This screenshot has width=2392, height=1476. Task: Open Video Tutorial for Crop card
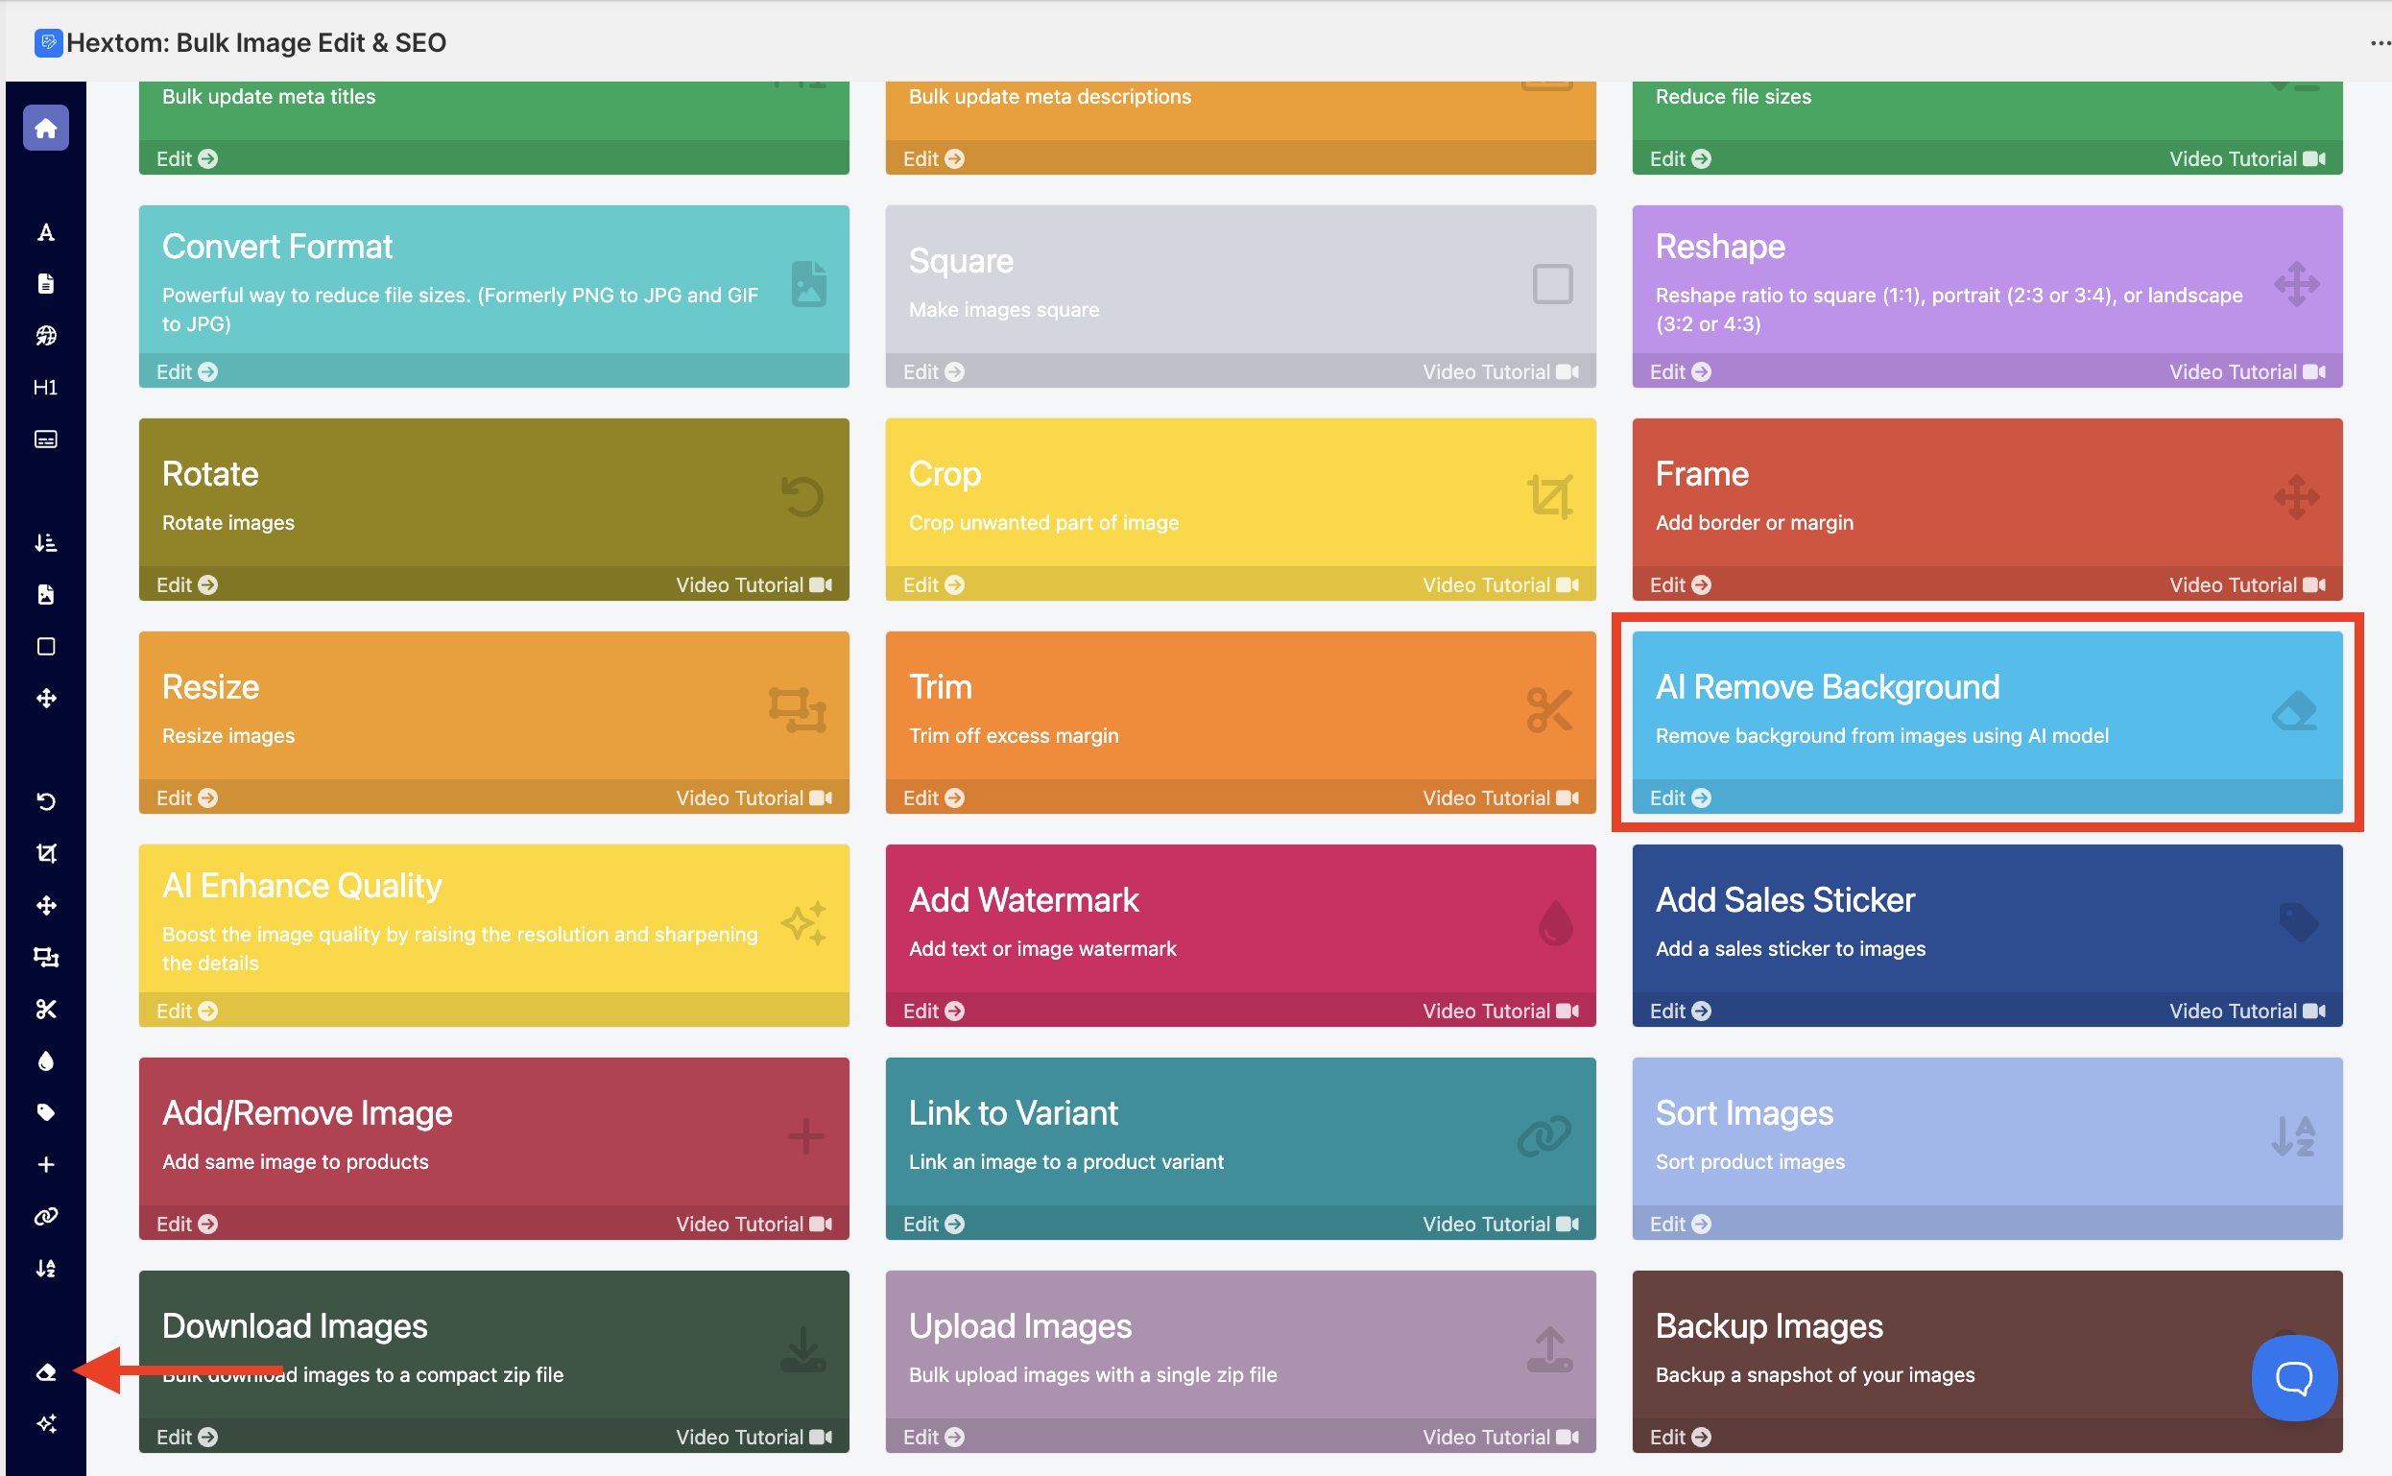pyautogui.click(x=1499, y=584)
